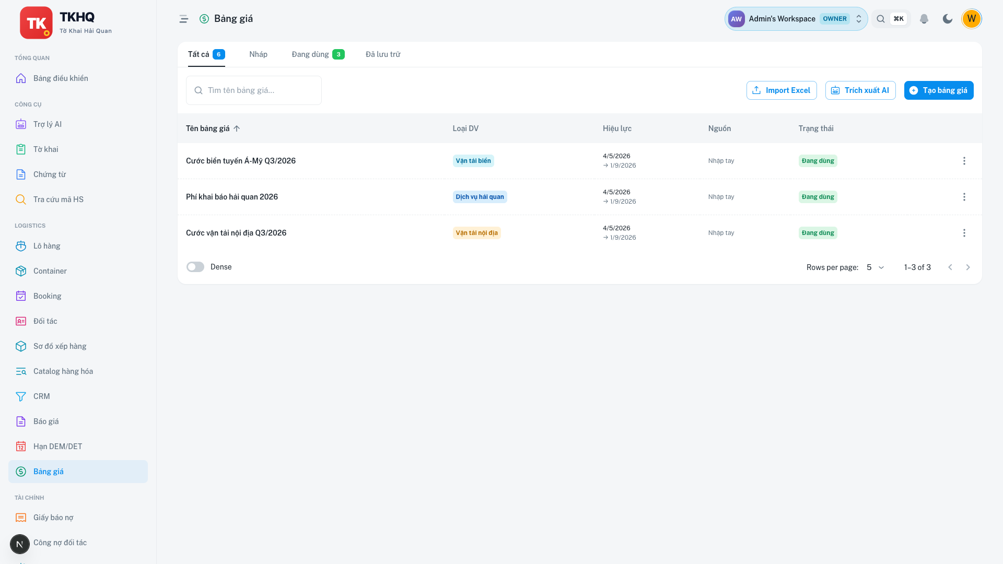Switch to dark mode moon icon
The image size is (1003, 564).
coord(947,19)
